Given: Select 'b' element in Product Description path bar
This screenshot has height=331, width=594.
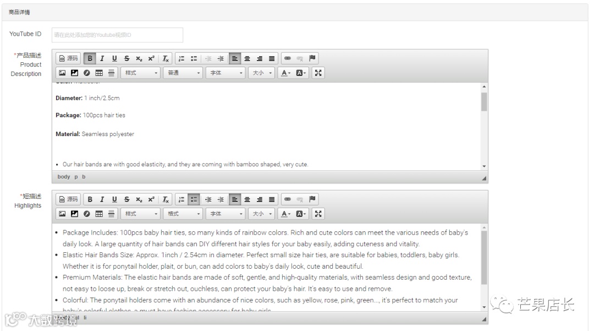Looking at the screenshot, I should click(84, 177).
